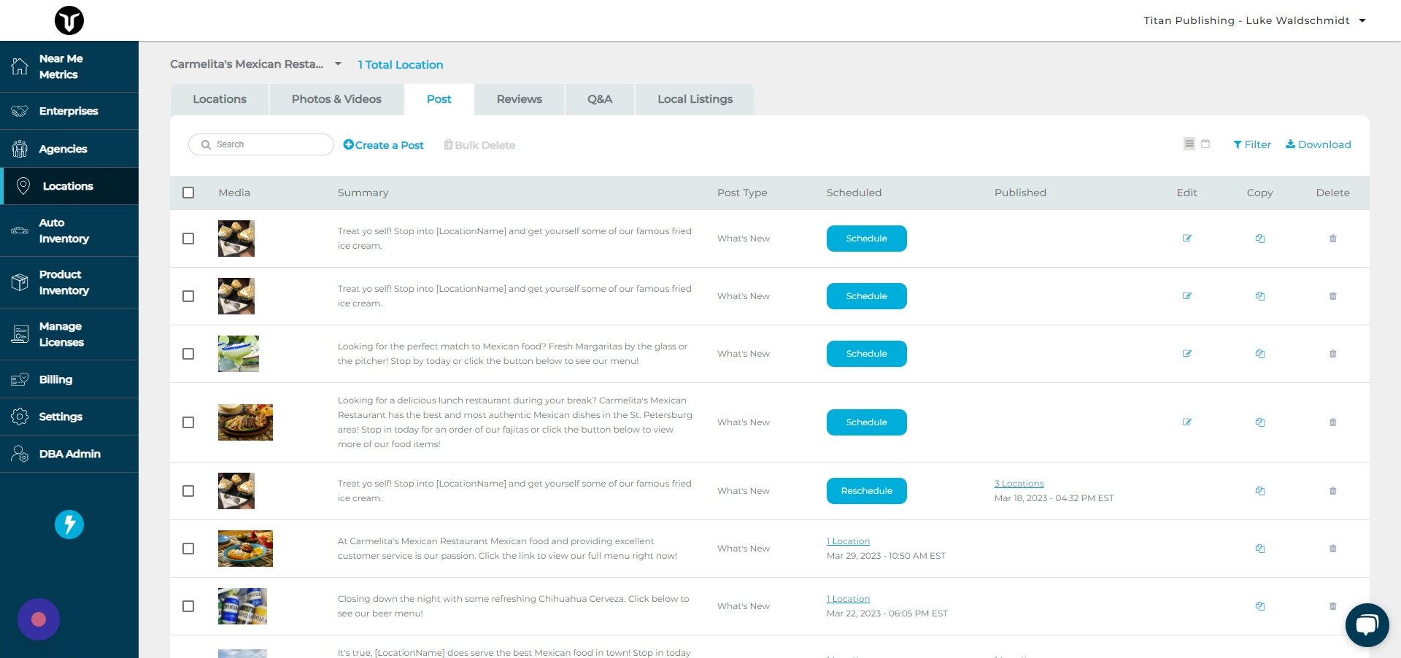Select the lunch restaurant post checkbox

click(x=188, y=422)
